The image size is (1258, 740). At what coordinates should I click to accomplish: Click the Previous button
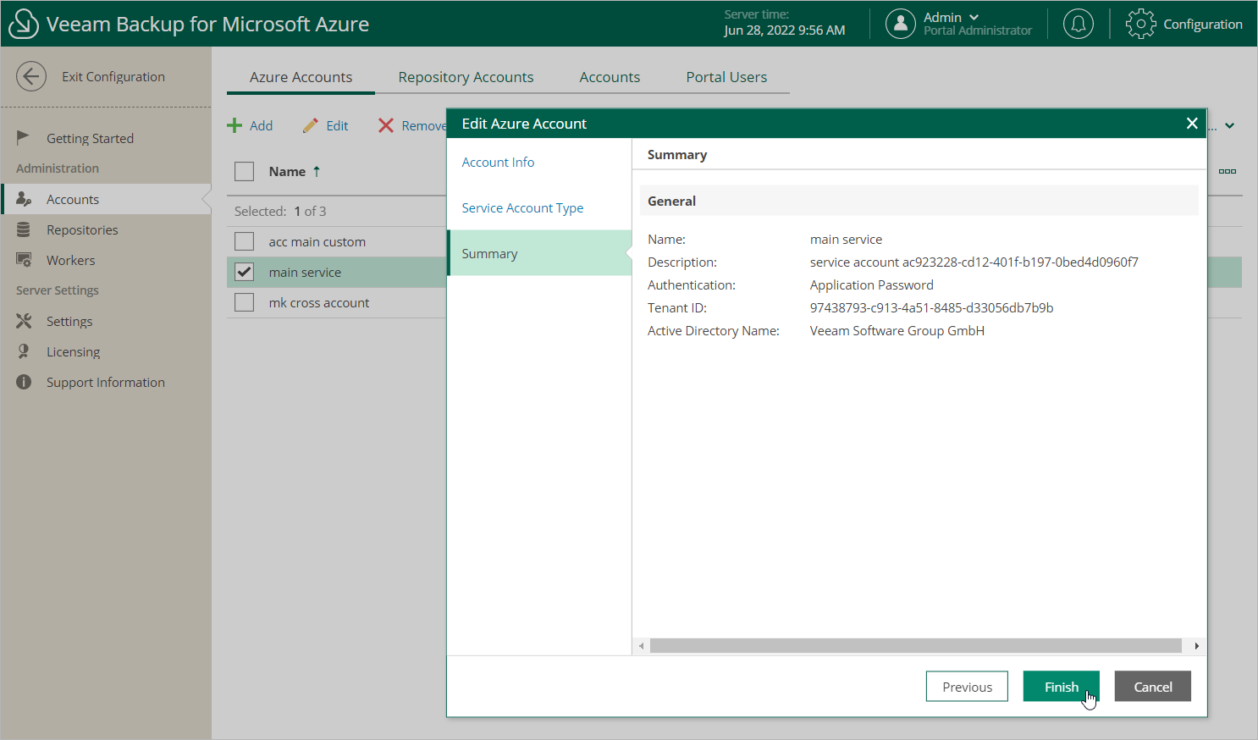[967, 687]
